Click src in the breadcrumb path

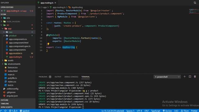coord(39,7)
